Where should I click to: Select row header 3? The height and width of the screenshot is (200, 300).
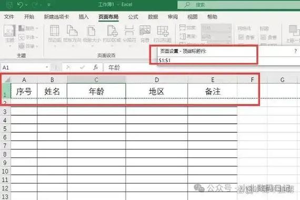coord(5,112)
